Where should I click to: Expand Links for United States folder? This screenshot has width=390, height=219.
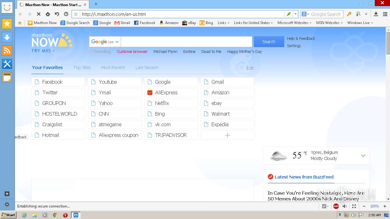click(253, 23)
